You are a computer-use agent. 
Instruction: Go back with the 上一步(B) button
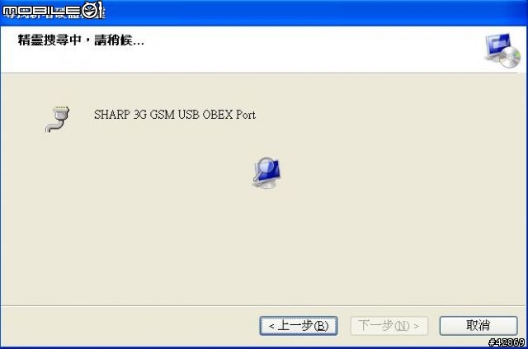[299, 325]
